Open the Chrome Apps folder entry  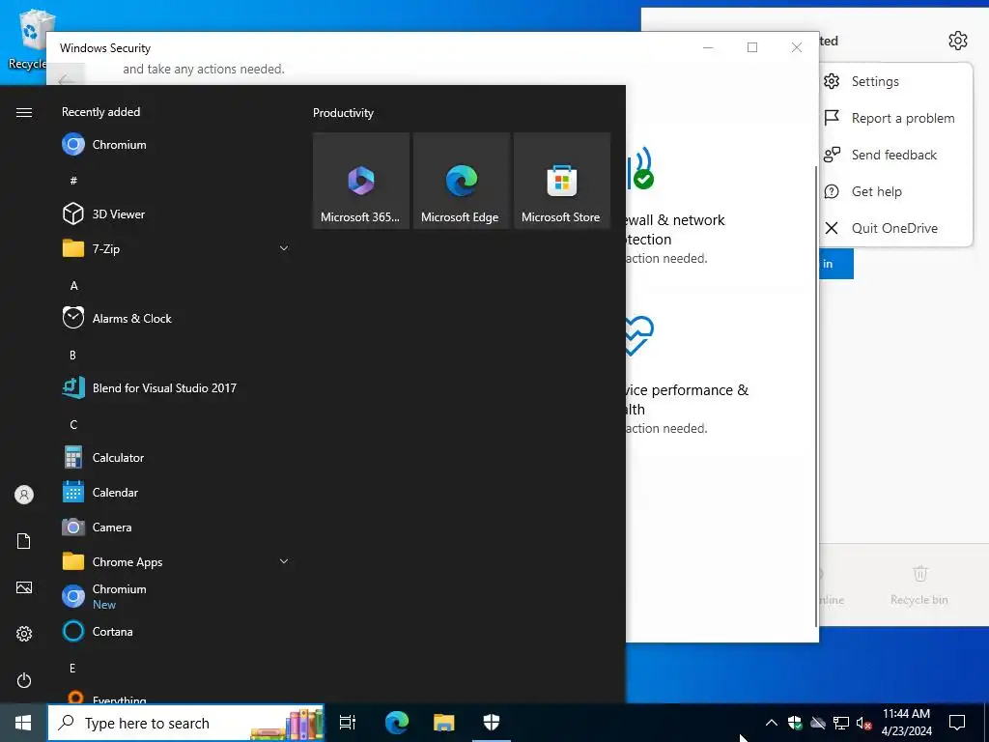tap(177, 561)
